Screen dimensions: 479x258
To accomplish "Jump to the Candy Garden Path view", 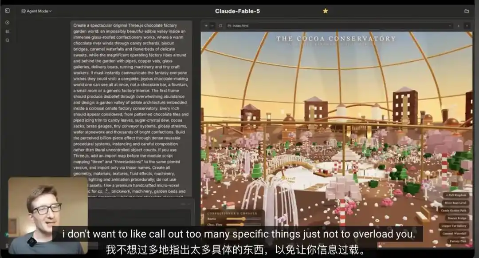I will pos(454,210).
